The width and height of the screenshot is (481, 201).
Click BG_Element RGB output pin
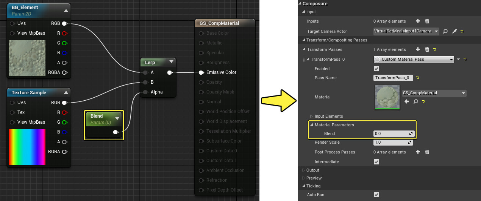point(64,23)
